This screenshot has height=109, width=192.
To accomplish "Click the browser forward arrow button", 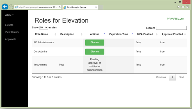I will pos(11,7).
